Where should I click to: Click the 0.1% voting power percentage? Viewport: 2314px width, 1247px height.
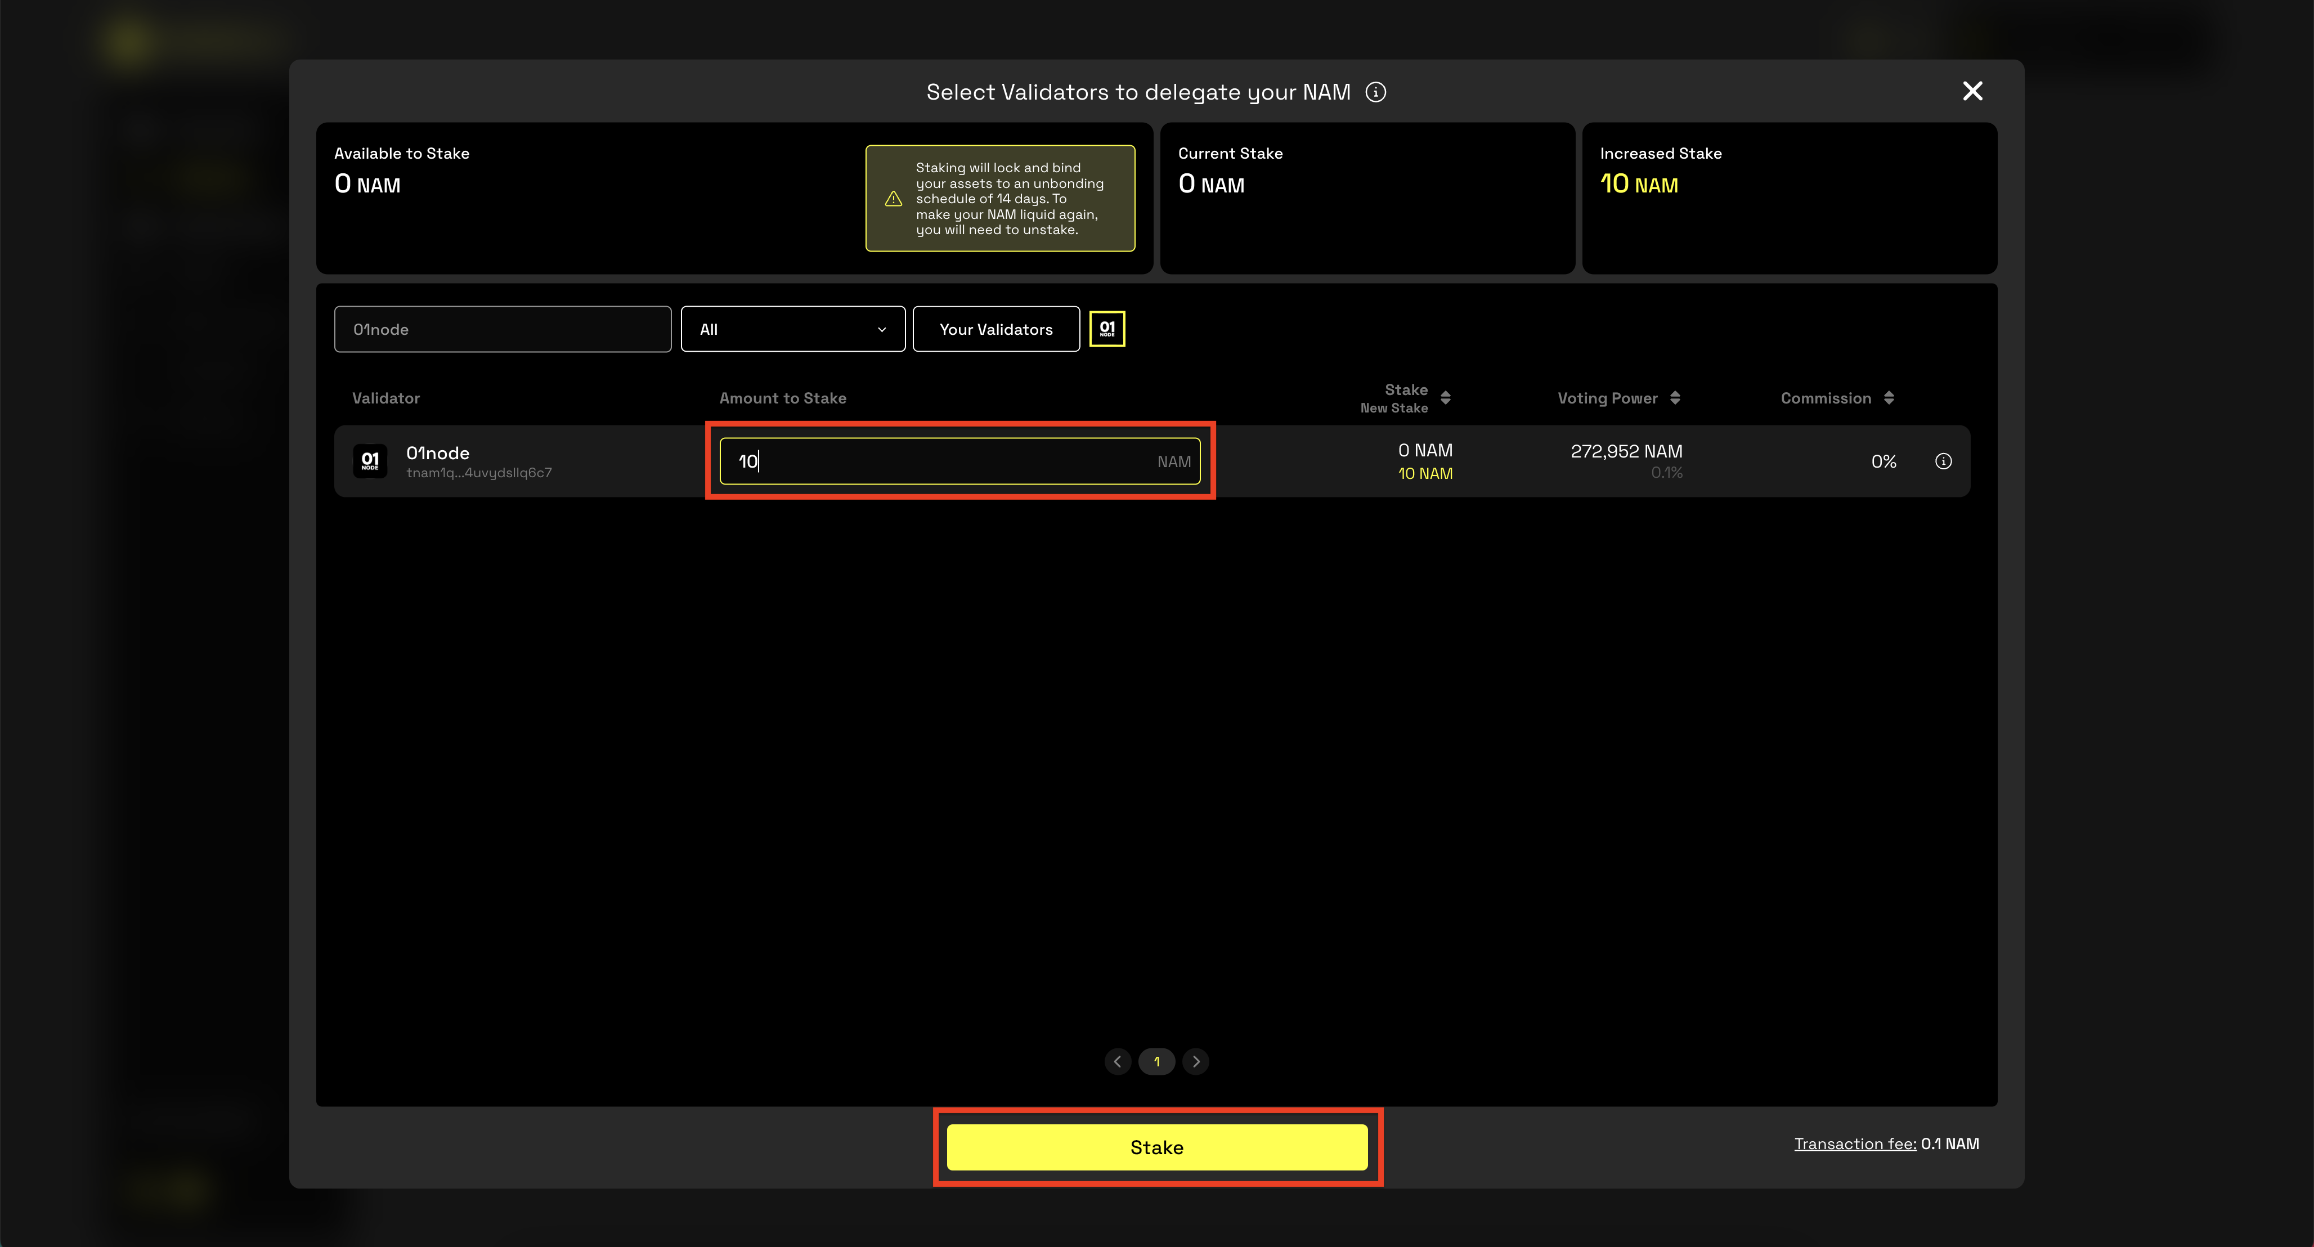click(1666, 473)
